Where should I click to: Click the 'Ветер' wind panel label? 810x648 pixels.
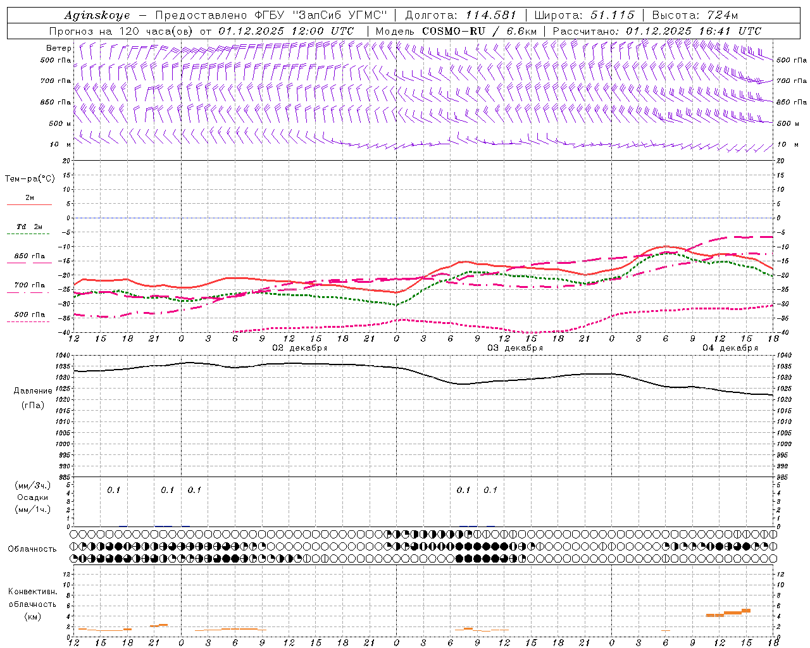pos(59,48)
